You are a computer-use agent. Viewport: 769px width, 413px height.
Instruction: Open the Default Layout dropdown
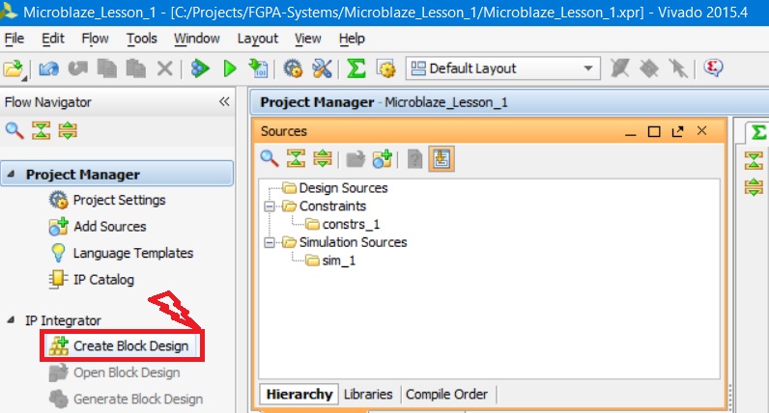click(x=587, y=69)
